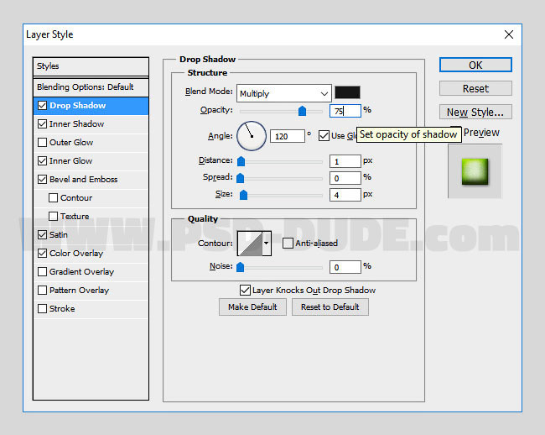545x435 pixels.
Task: Click the Opacity slider handle
Action: click(x=303, y=111)
